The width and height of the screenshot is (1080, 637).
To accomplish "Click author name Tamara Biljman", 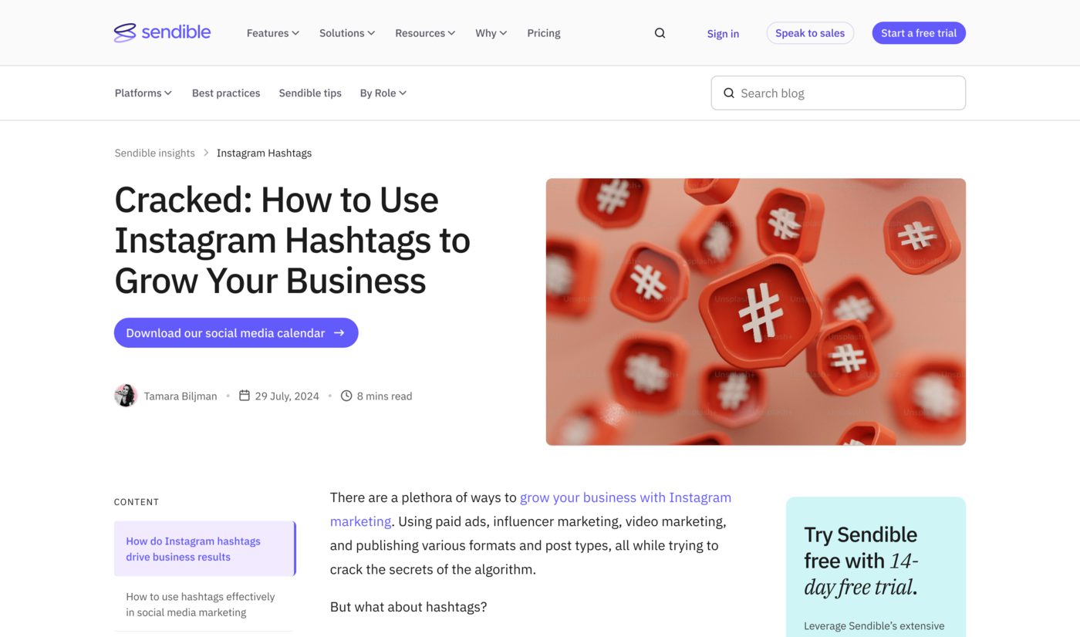I will click(x=181, y=396).
